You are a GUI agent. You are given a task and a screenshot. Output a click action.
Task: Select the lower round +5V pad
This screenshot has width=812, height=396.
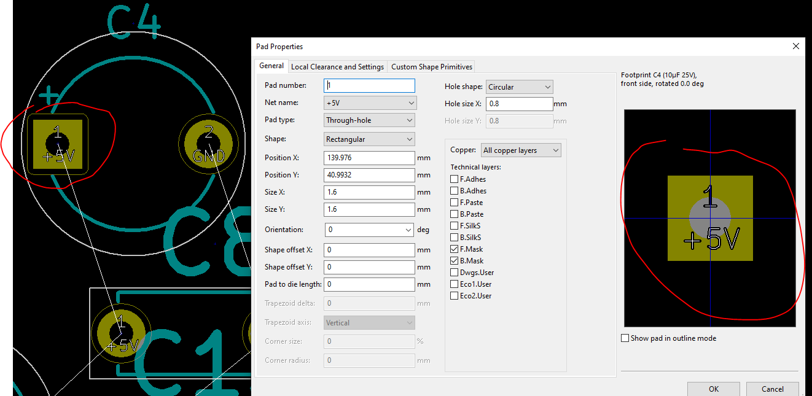pyautogui.click(x=120, y=333)
